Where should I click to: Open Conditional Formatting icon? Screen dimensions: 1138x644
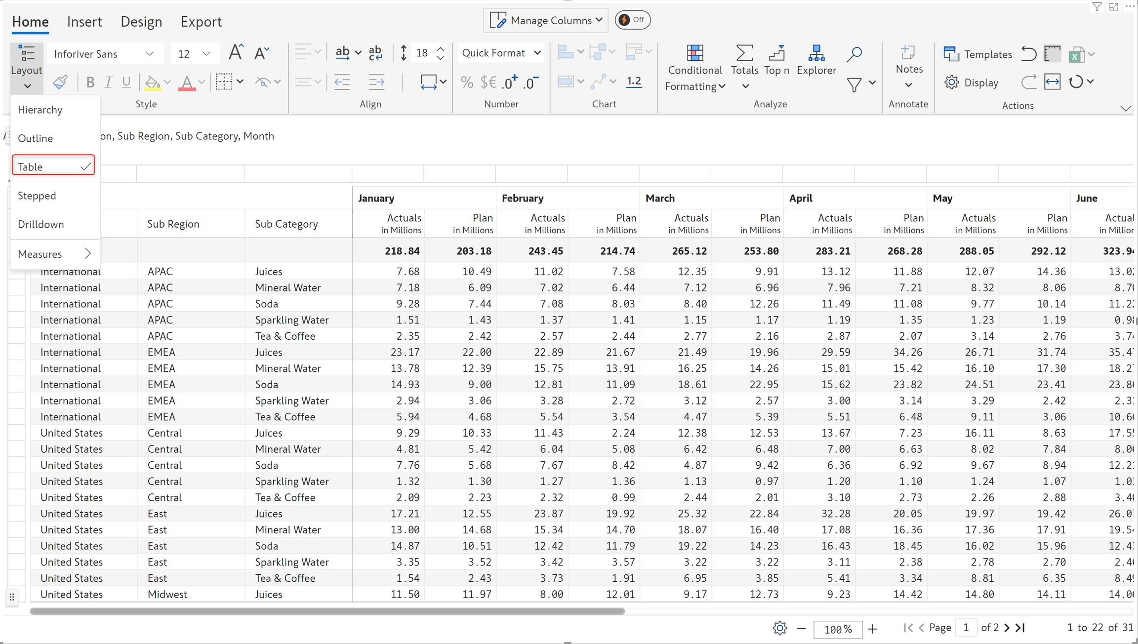(694, 53)
